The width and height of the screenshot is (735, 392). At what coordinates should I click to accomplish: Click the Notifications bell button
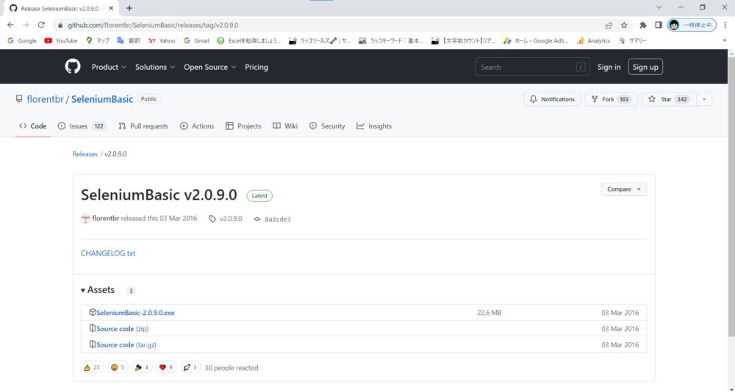point(552,99)
